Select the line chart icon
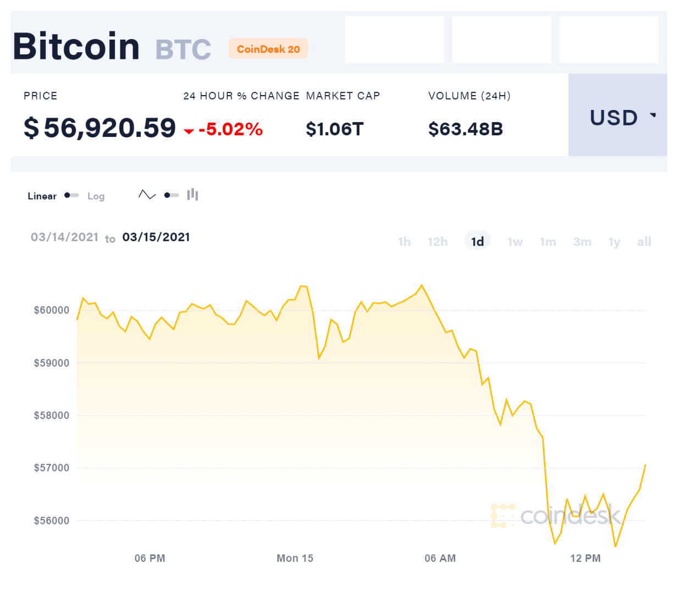Screen dimensions: 678x608 pos(147,195)
